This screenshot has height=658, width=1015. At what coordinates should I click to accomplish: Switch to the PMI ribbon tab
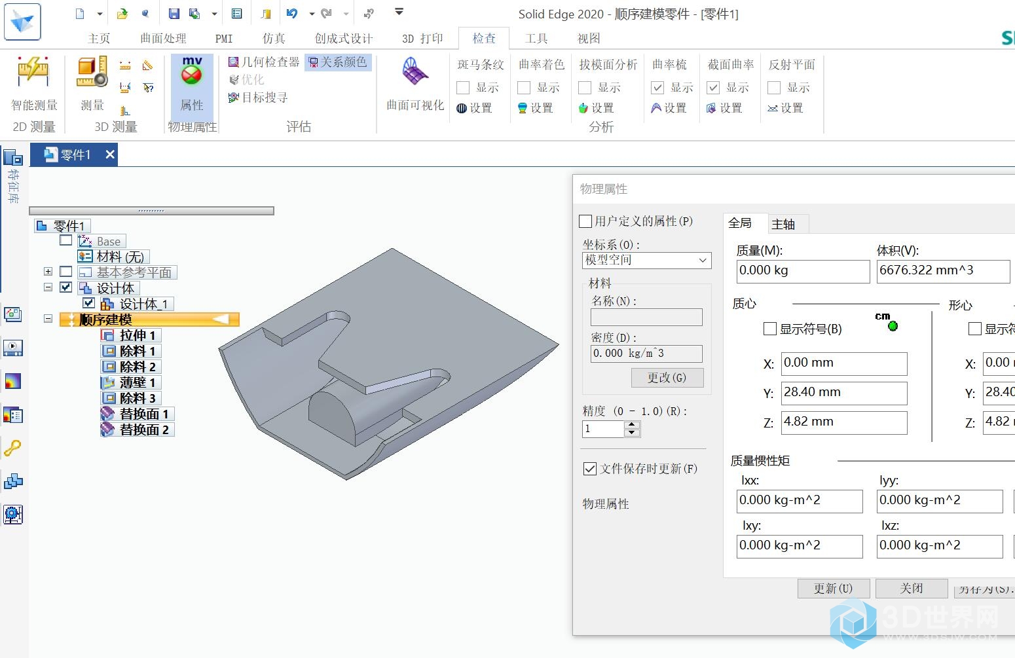(224, 39)
